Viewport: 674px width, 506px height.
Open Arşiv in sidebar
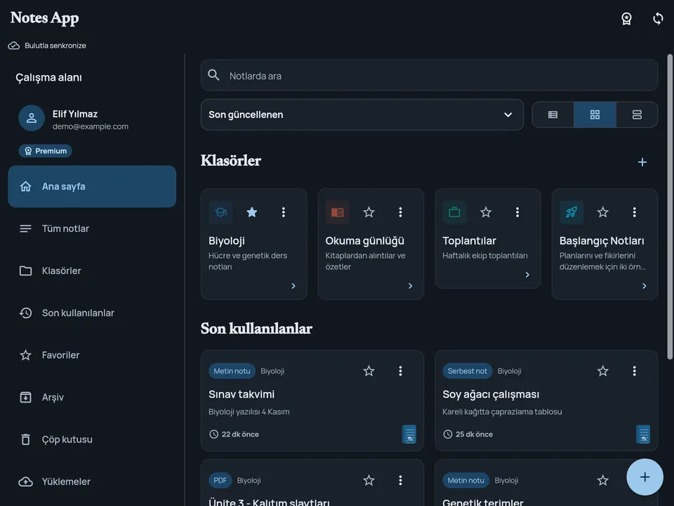tap(92, 397)
